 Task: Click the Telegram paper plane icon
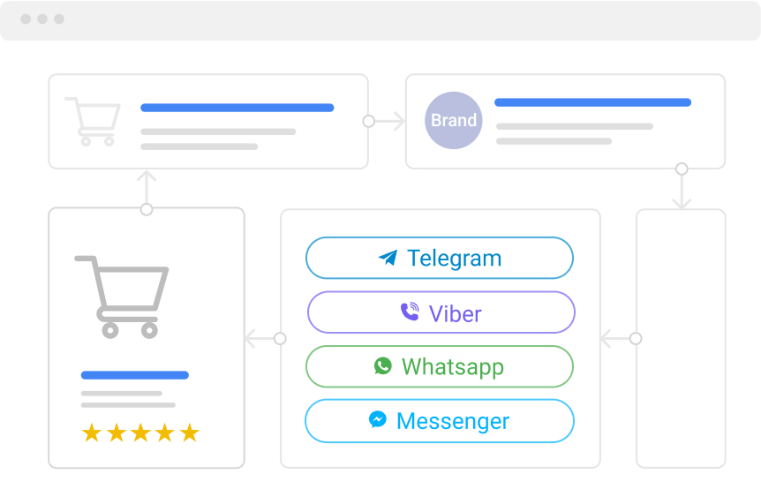[x=388, y=258]
